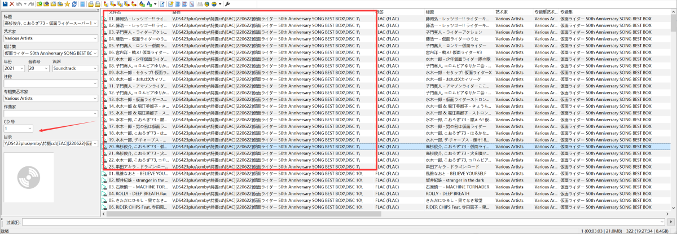Save tags with the blue floppy icon
This screenshot has height=234, width=677.
[x=5, y=4]
